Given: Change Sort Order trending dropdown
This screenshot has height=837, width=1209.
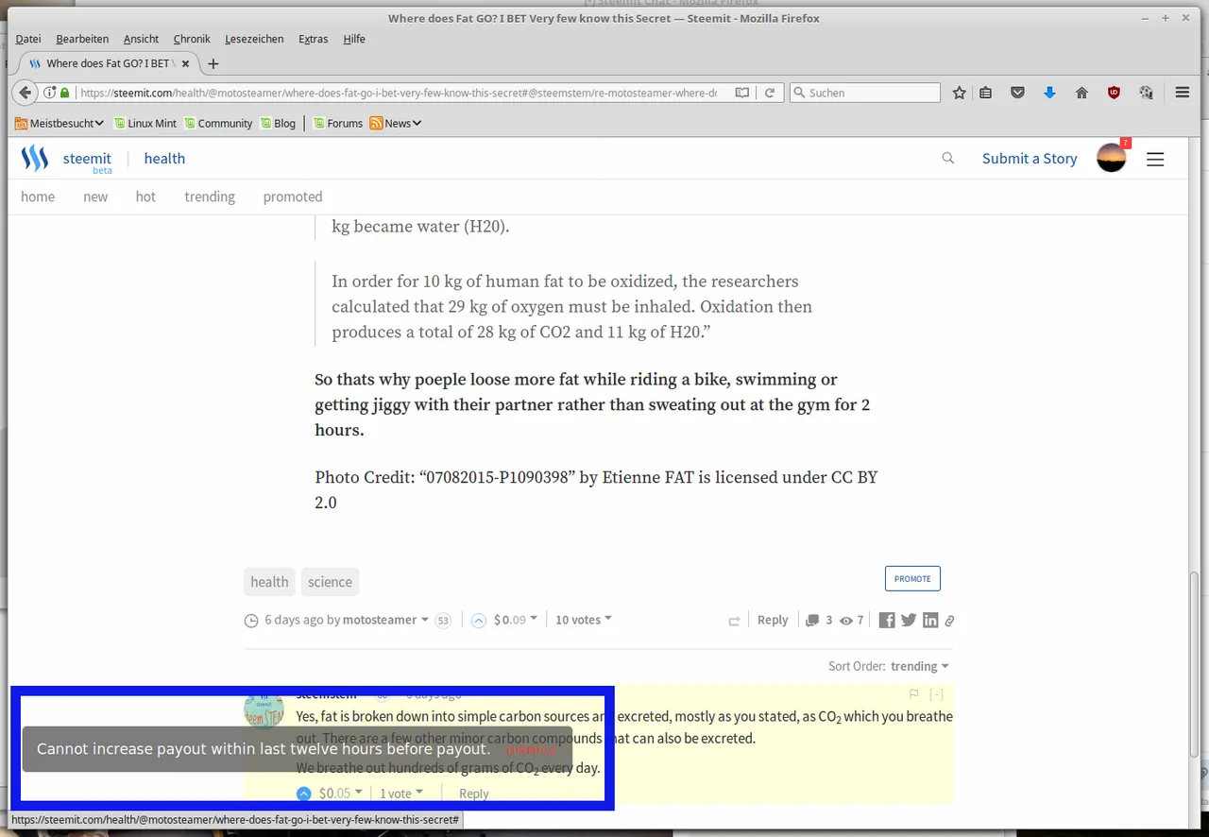Looking at the screenshot, I should 920,666.
